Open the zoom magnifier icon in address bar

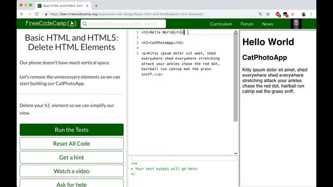[260, 14]
